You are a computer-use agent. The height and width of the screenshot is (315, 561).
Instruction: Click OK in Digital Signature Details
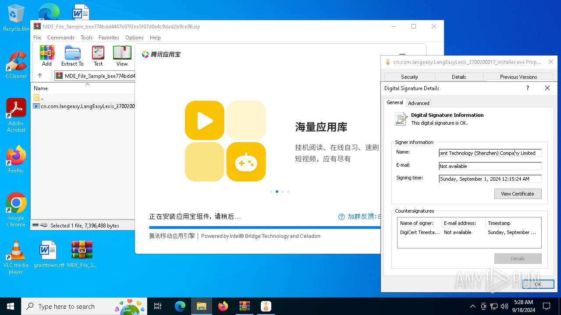tap(538, 284)
